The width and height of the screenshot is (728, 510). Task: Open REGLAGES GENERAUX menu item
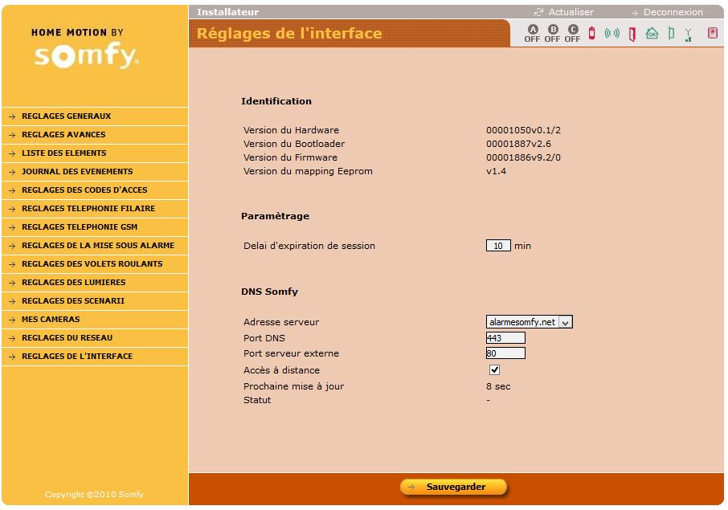pos(66,116)
